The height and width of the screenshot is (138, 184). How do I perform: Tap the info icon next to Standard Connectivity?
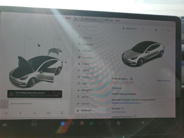[135, 116]
